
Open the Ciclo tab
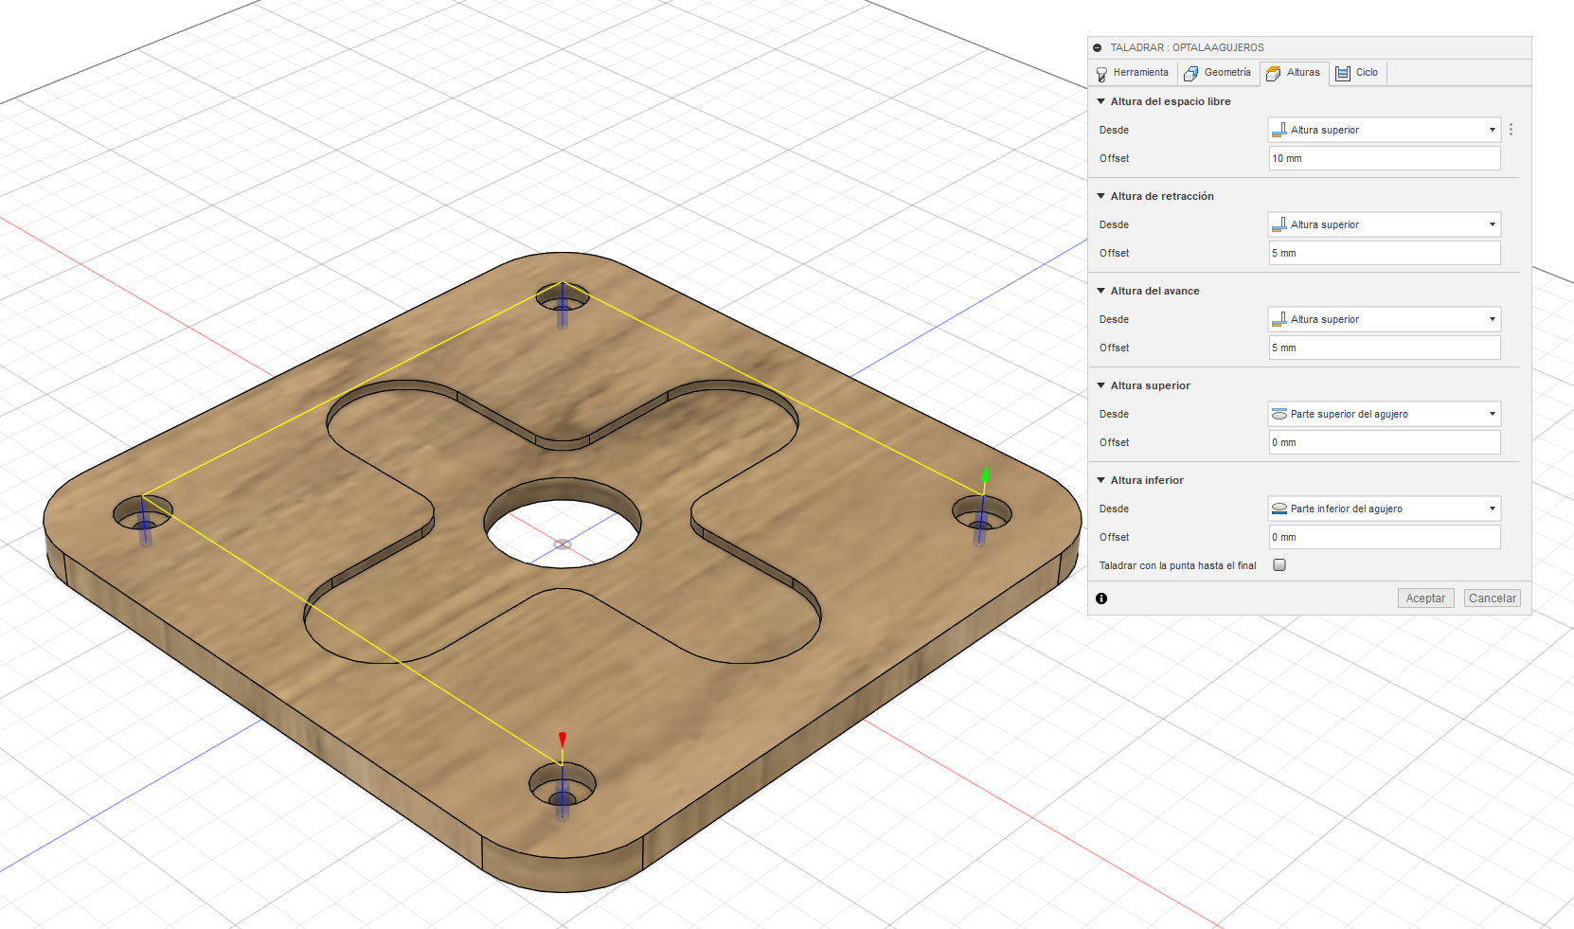[1357, 73]
